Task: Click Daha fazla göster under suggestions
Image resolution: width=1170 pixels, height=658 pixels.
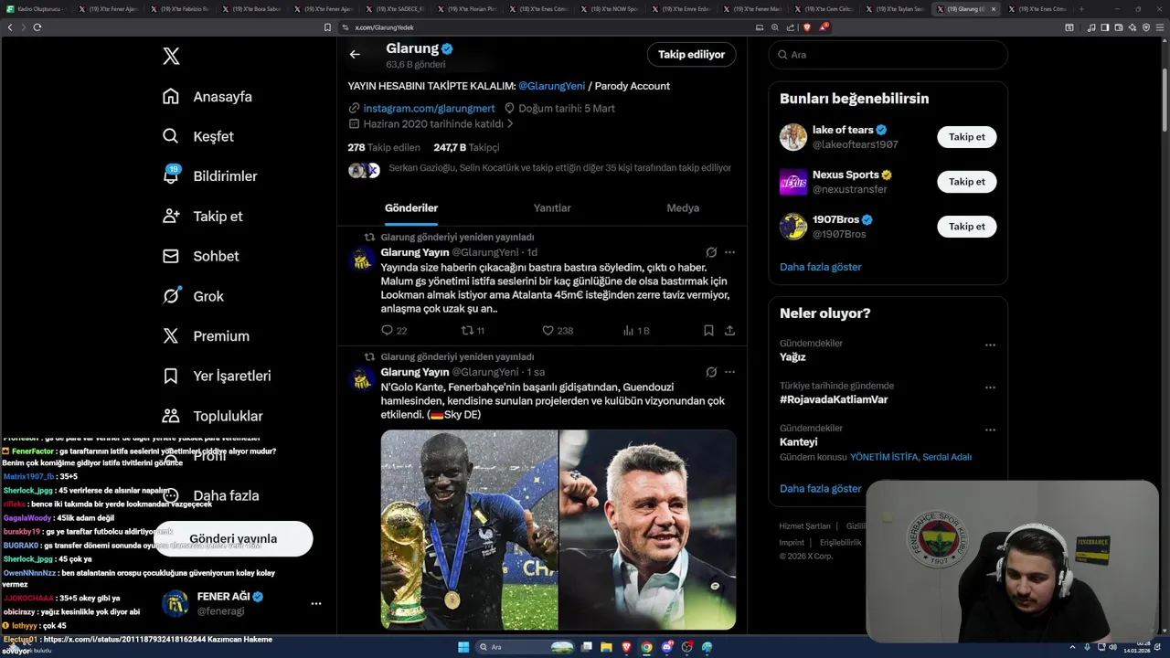Action: pos(821,267)
